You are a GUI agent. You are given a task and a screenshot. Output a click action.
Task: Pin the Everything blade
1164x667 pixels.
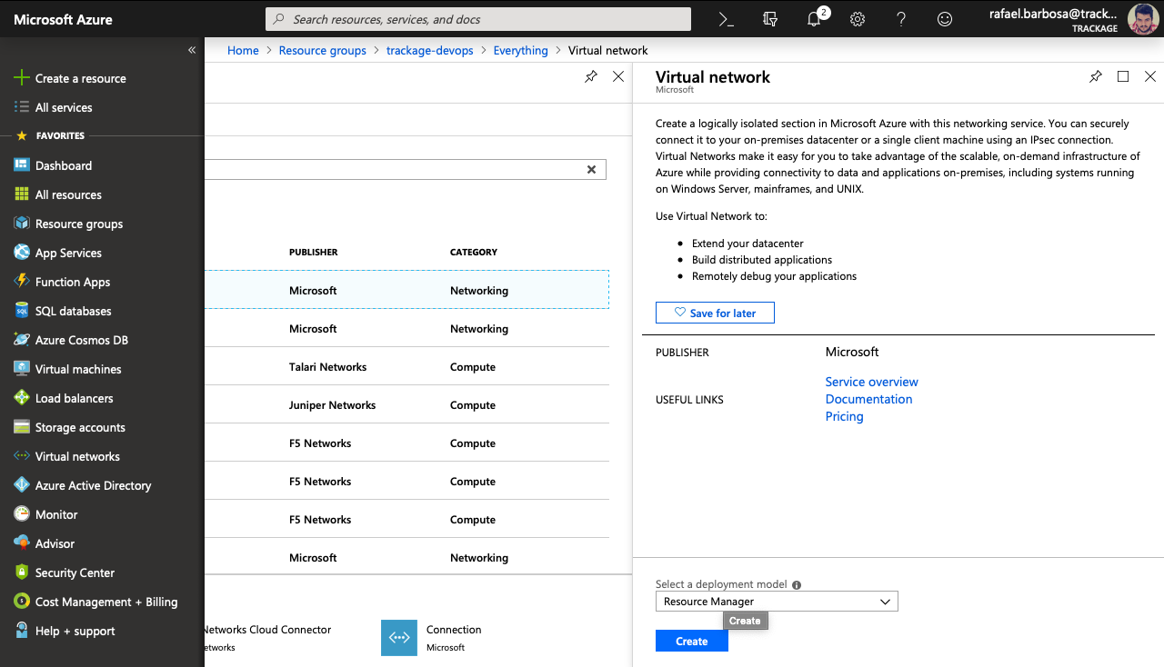(x=591, y=76)
